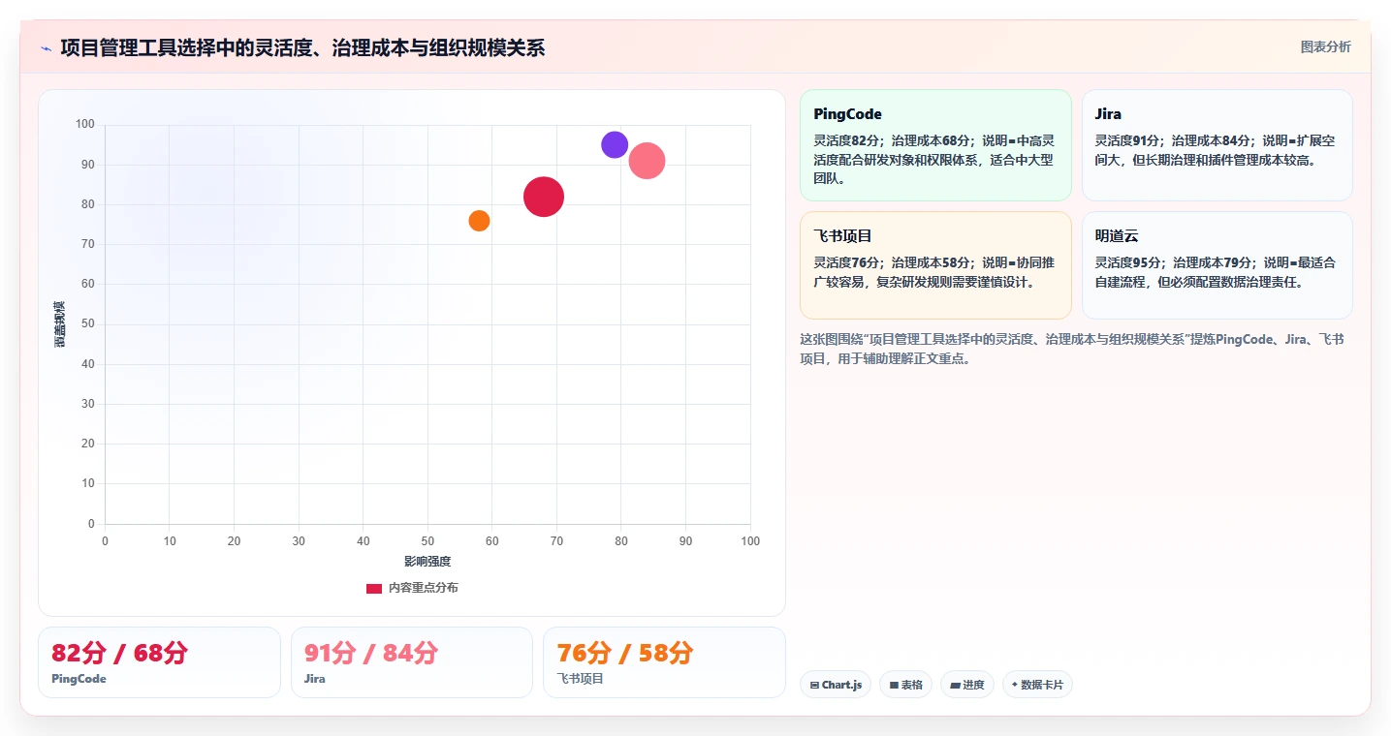Screen dimensions: 1391x736
Task: Click the Chart.js tag
Action: pos(836,685)
